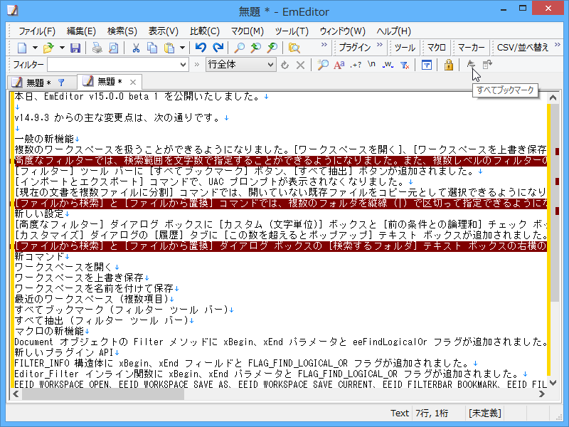Screen dimensions: 569x427
Task: Click the すべてブックマーク bookmark-all icon
Action: tap(471, 65)
